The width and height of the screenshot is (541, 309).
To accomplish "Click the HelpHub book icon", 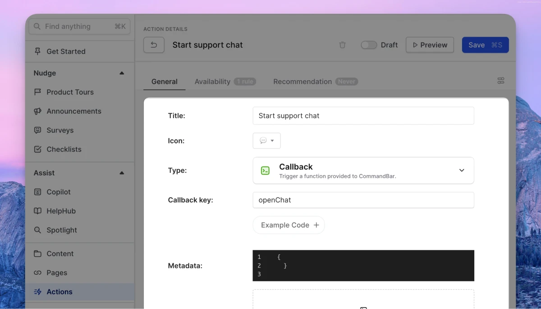I will (38, 211).
